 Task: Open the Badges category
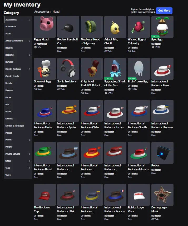[x=9, y=48]
